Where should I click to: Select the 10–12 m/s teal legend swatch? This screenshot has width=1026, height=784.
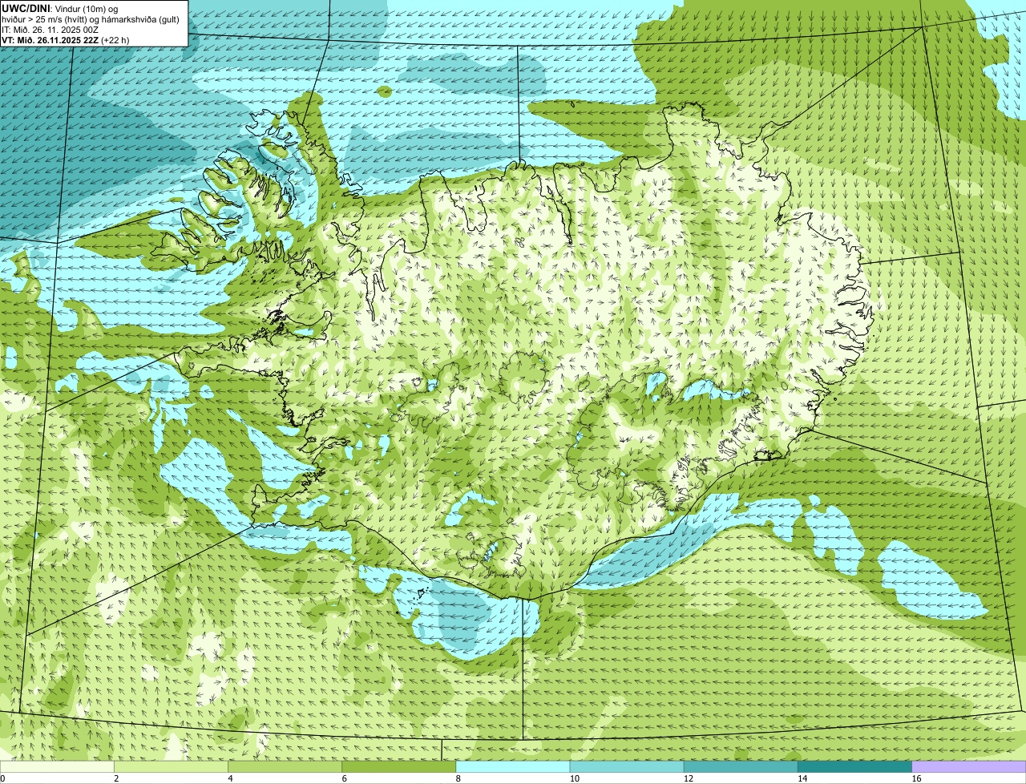[x=627, y=767]
